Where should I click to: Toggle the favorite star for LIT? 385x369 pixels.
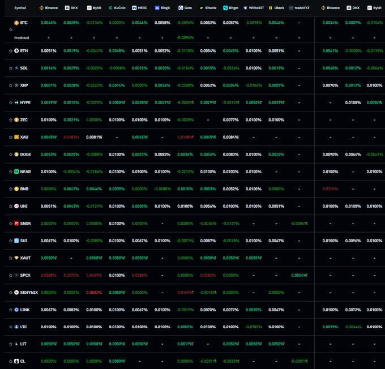click(x=11, y=344)
